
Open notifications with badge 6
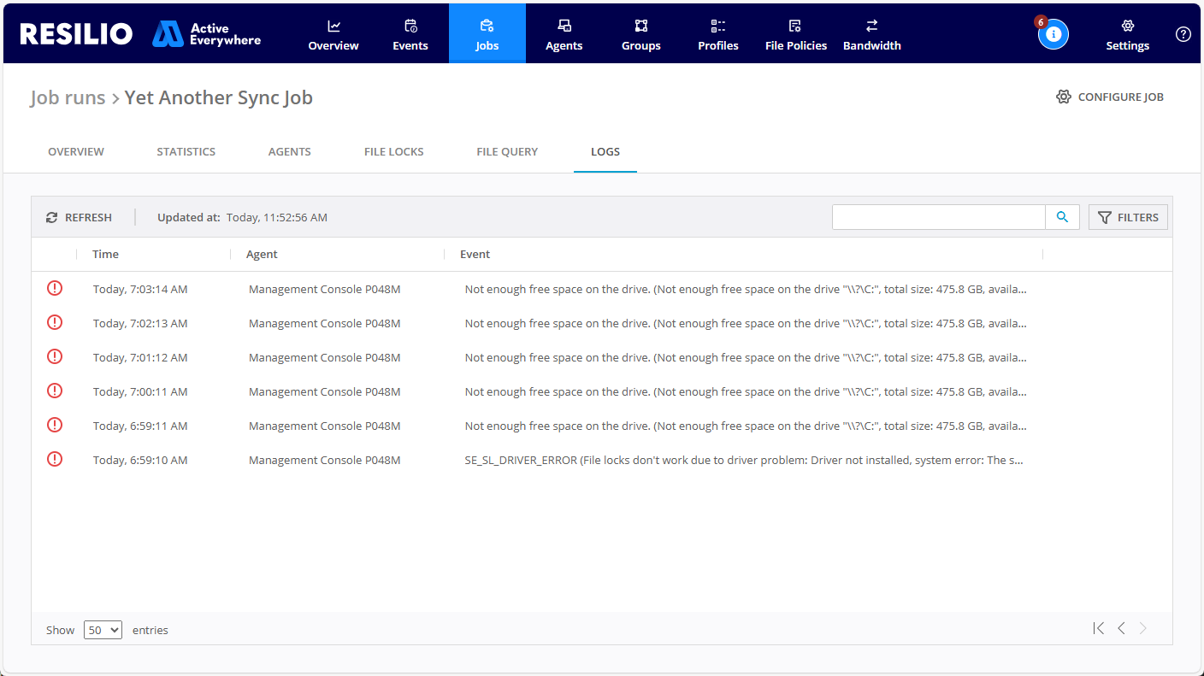click(x=1053, y=34)
